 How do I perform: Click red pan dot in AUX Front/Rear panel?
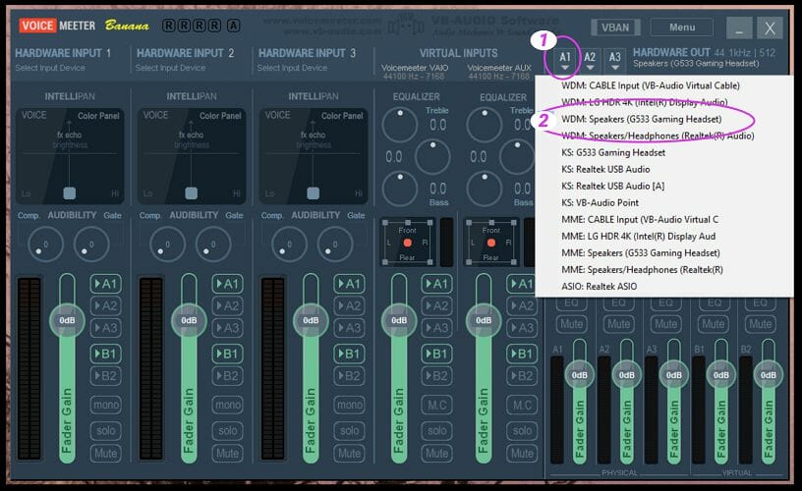click(x=491, y=243)
